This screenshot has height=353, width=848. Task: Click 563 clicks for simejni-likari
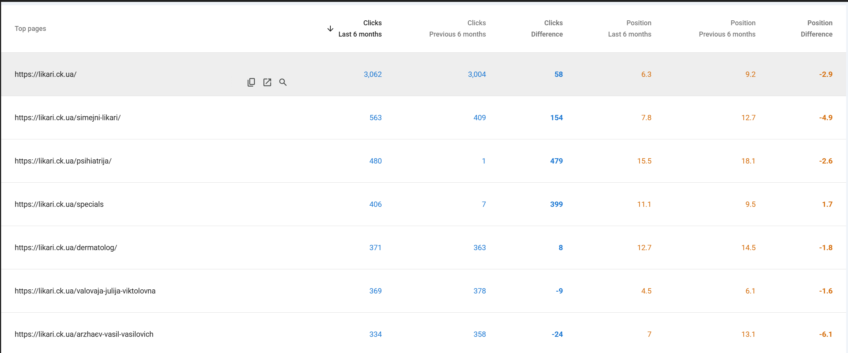[376, 118]
